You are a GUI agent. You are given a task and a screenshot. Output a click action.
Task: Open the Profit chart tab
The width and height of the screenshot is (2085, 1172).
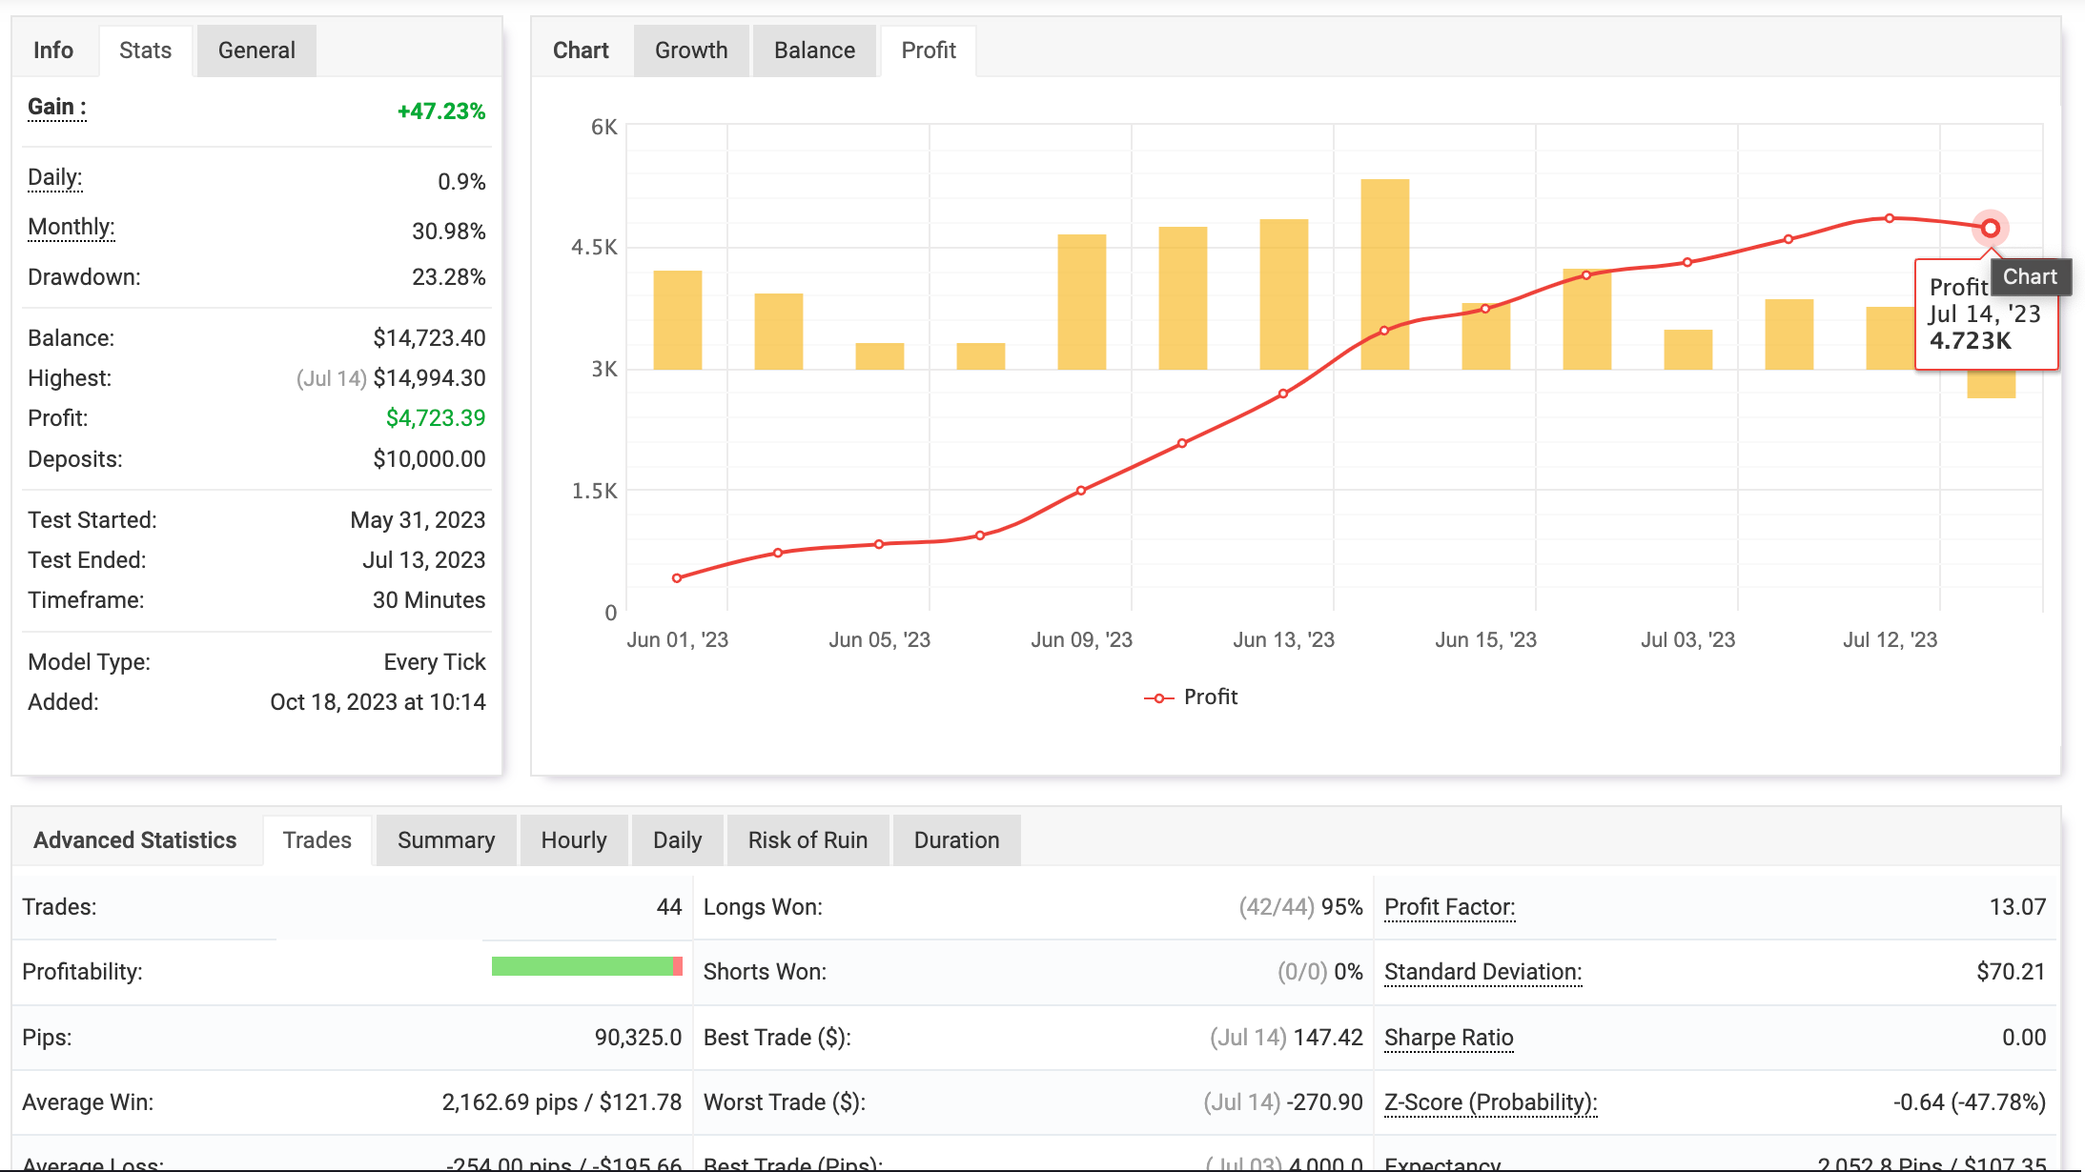pos(928,51)
